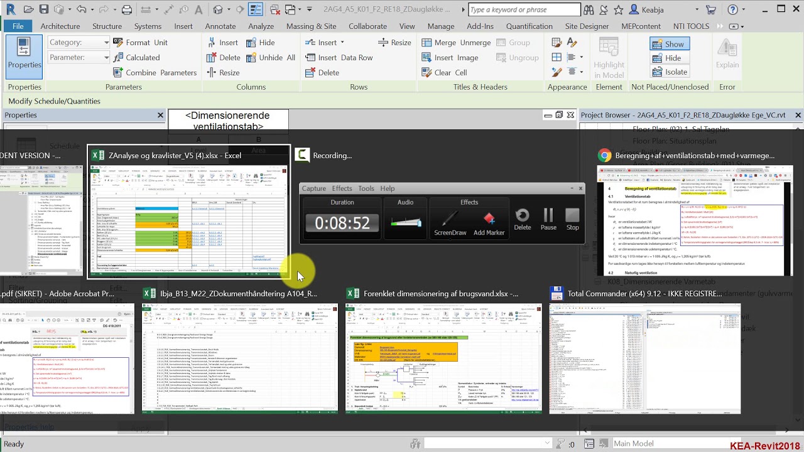Viewport: 804px width, 452px height.
Task: Open a project with the Open icon
Action: tap(29, 9)
